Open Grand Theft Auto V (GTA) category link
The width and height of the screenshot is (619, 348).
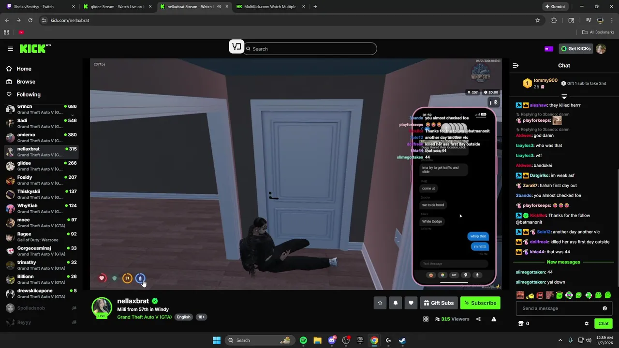coord(144,317)
